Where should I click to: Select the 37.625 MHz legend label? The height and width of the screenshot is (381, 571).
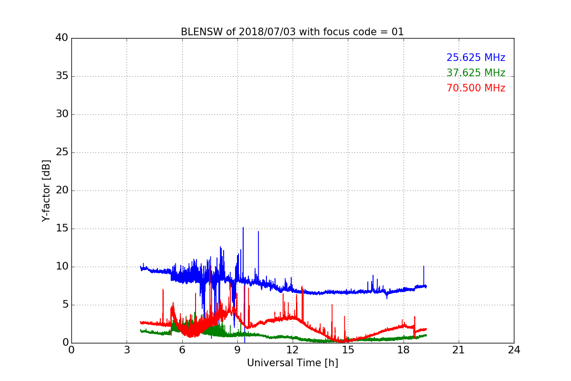click(x=476, y=73)
